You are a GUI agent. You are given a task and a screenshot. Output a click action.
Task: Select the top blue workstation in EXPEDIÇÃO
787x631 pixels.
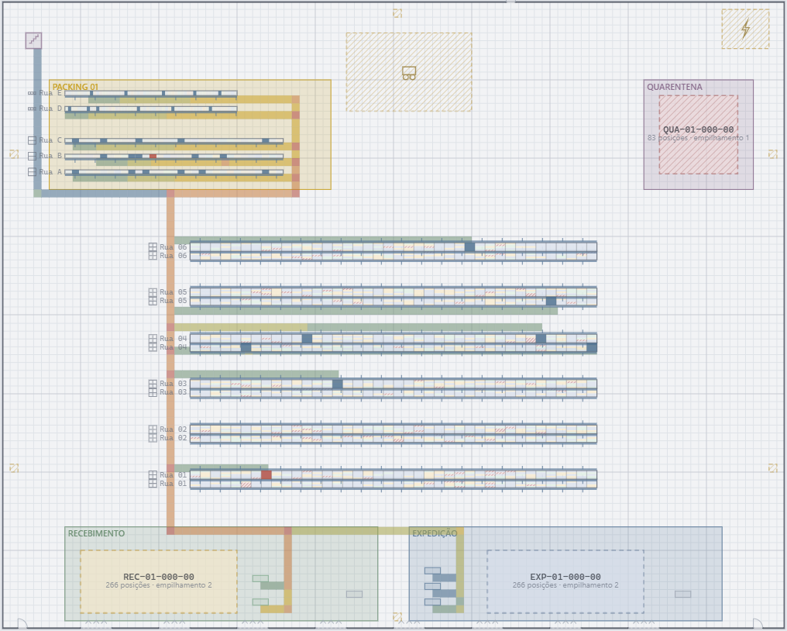coord(433,571)
